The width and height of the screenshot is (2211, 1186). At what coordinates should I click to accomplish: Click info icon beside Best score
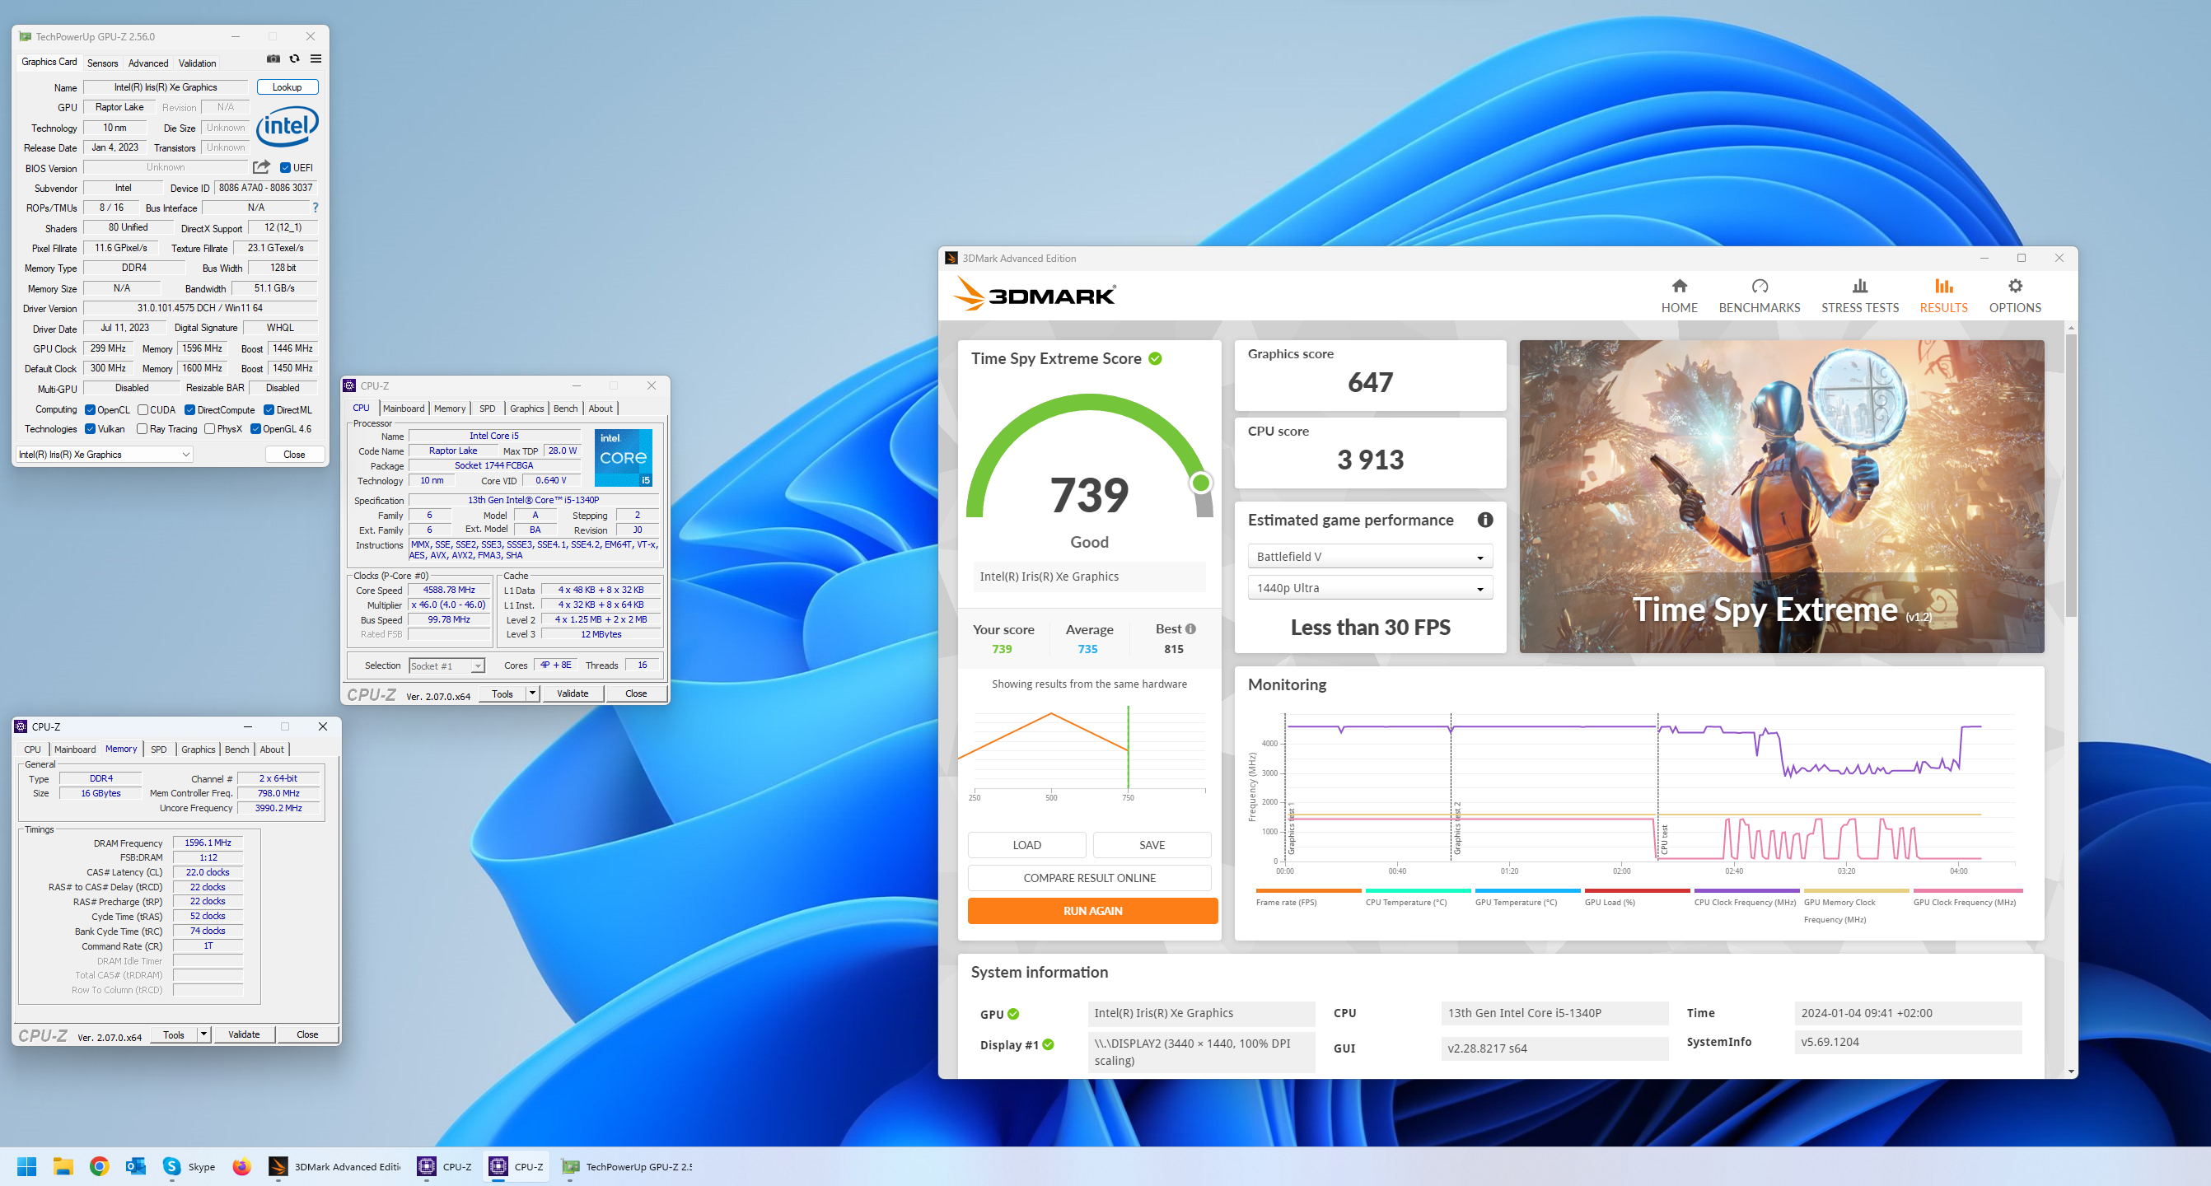click(1190, 629)
